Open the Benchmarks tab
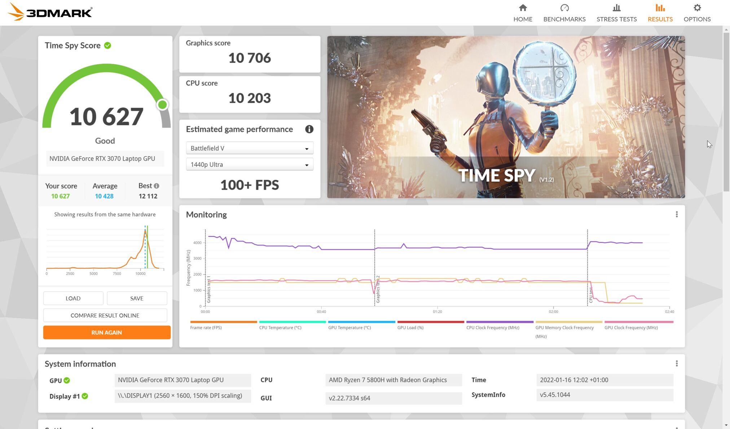 pos(564,13)
